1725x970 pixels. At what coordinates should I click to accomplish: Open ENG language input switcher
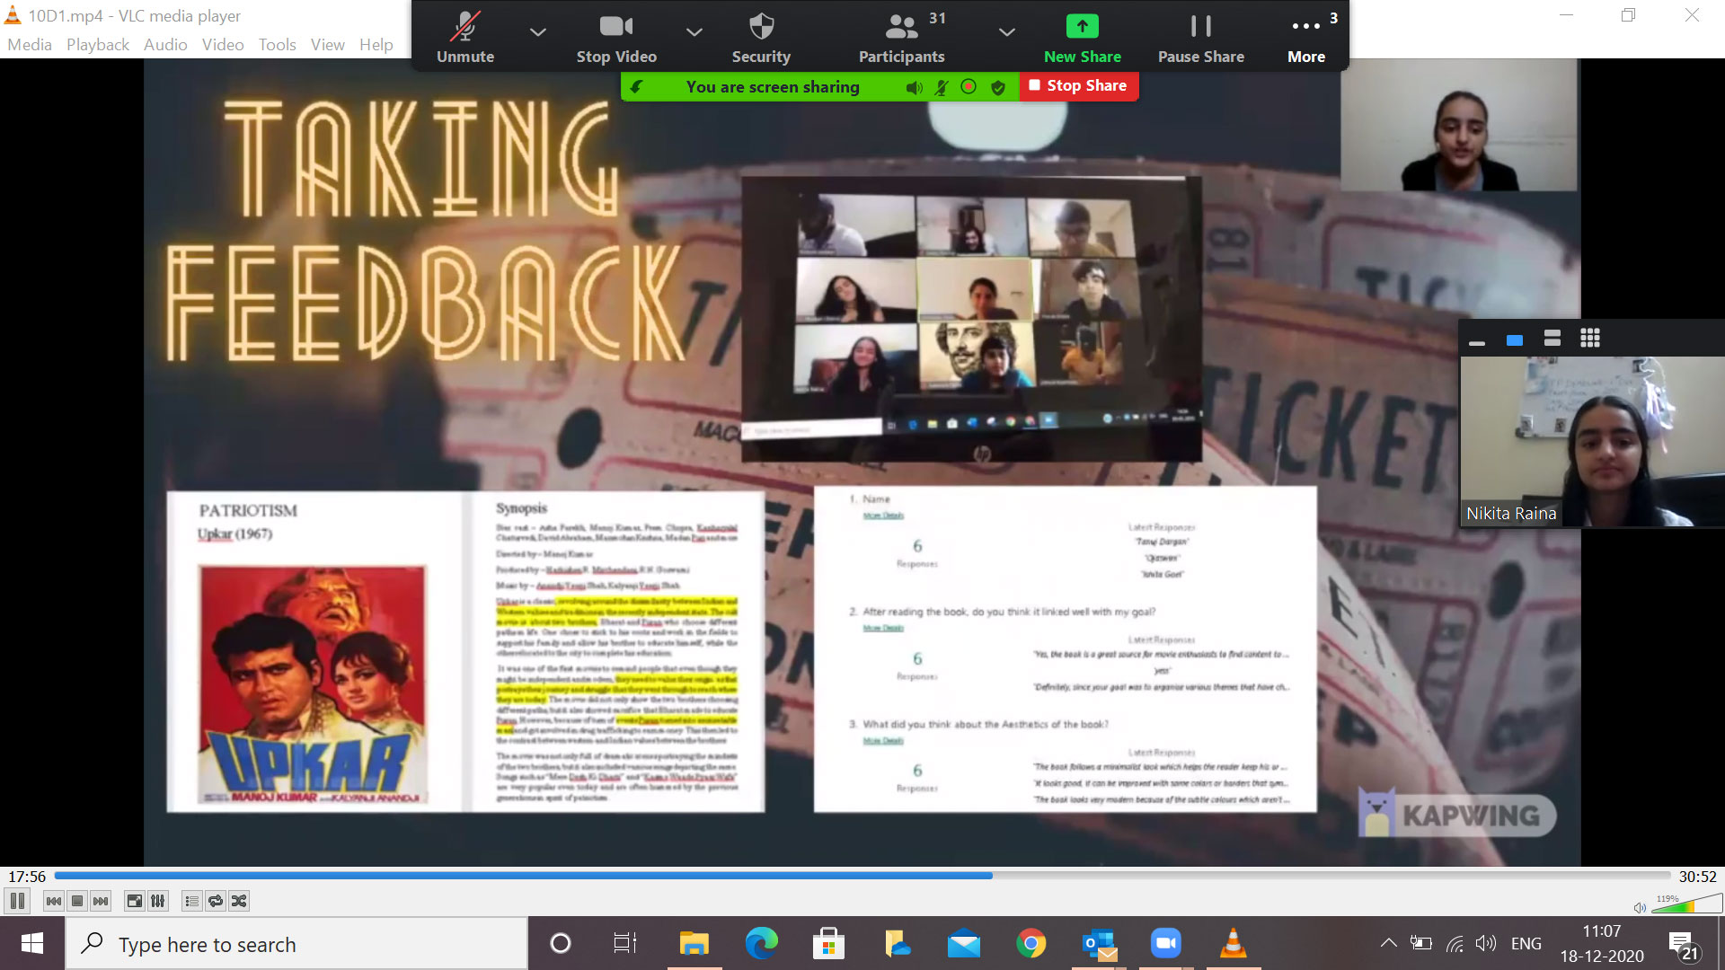[x=1526, y=944]
